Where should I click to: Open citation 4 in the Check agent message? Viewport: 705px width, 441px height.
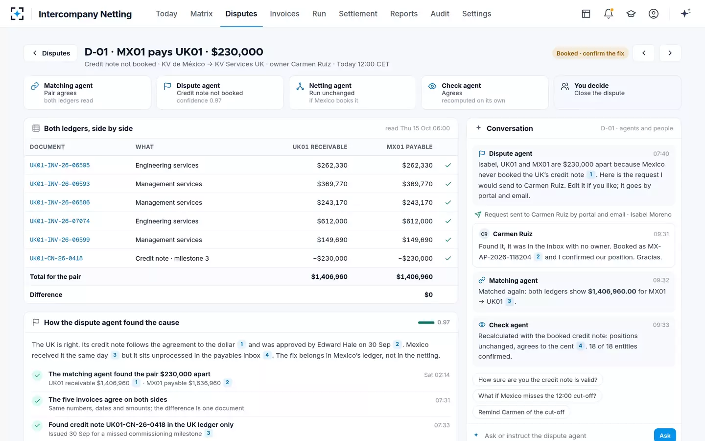coord(580,346)
